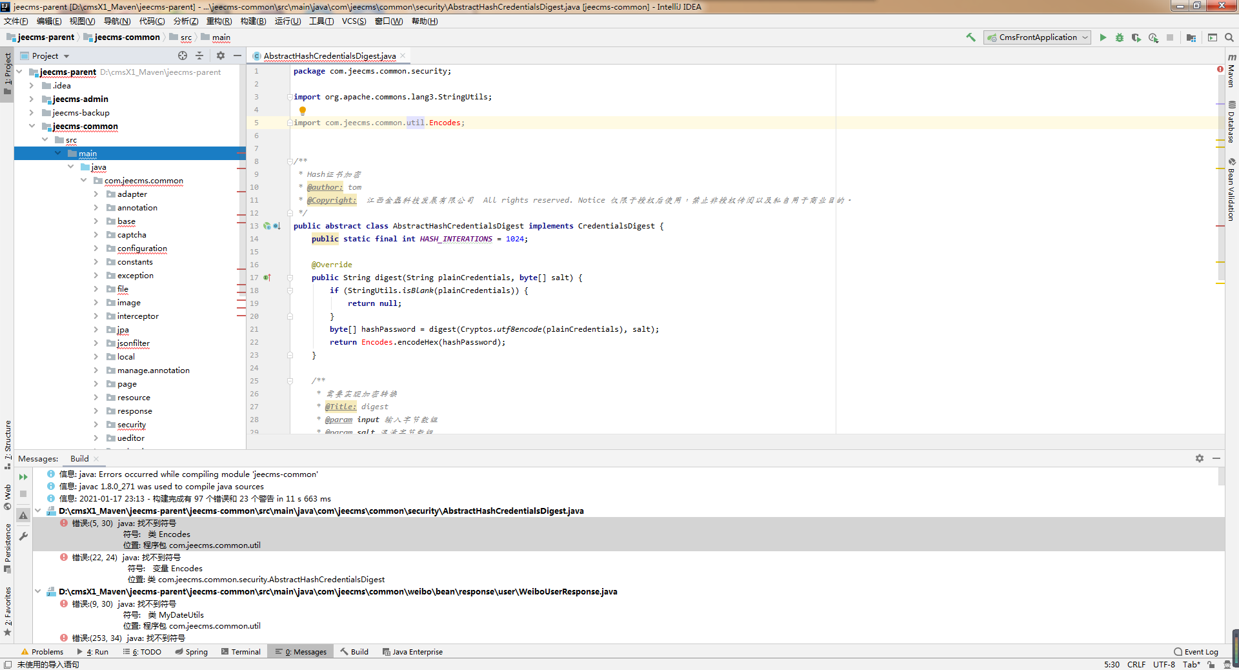Click the green Run button in toolbar
The width and height of the screenshot is (1239, 670).
(x=1103, y=37)
